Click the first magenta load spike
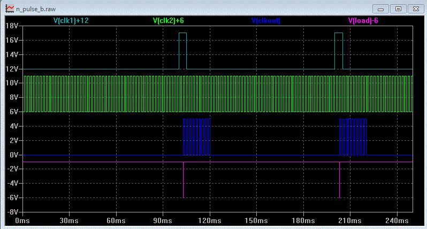The height and width of the screenshot is (229, 427). pyautogui.click(x=184, y=179)
